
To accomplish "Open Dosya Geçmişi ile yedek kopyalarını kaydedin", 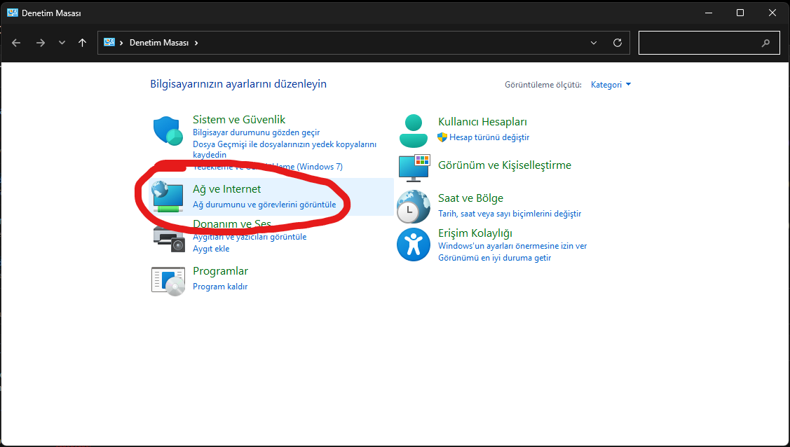I will coord(284,149).
